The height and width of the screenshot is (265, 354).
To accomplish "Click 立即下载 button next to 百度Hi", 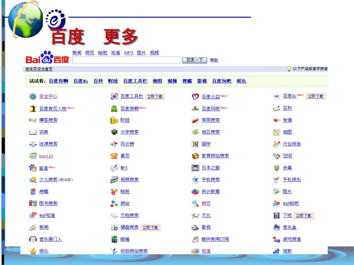I will tap(316, 97).
